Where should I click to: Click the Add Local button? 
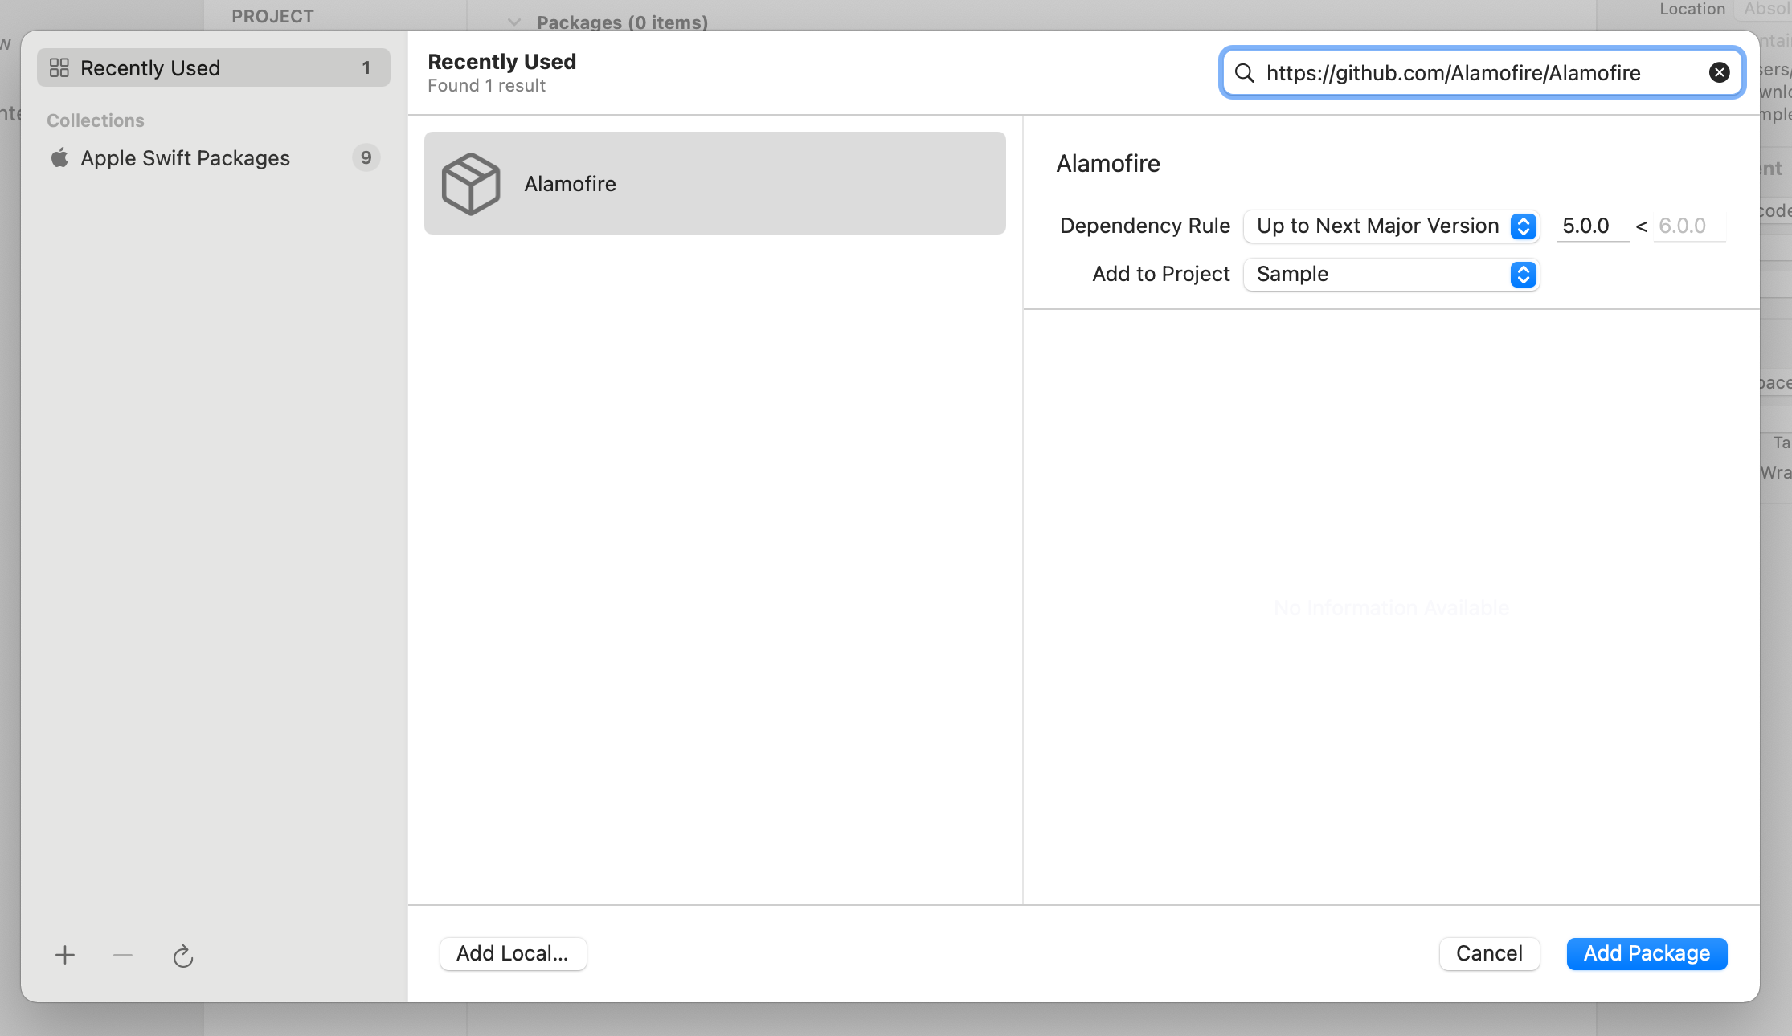coord(513,953)
